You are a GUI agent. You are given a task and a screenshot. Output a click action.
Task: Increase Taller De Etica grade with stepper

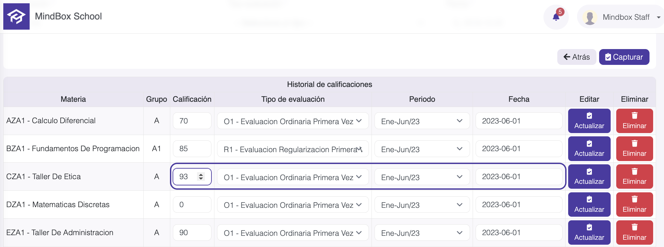click(x=201, y=174)
